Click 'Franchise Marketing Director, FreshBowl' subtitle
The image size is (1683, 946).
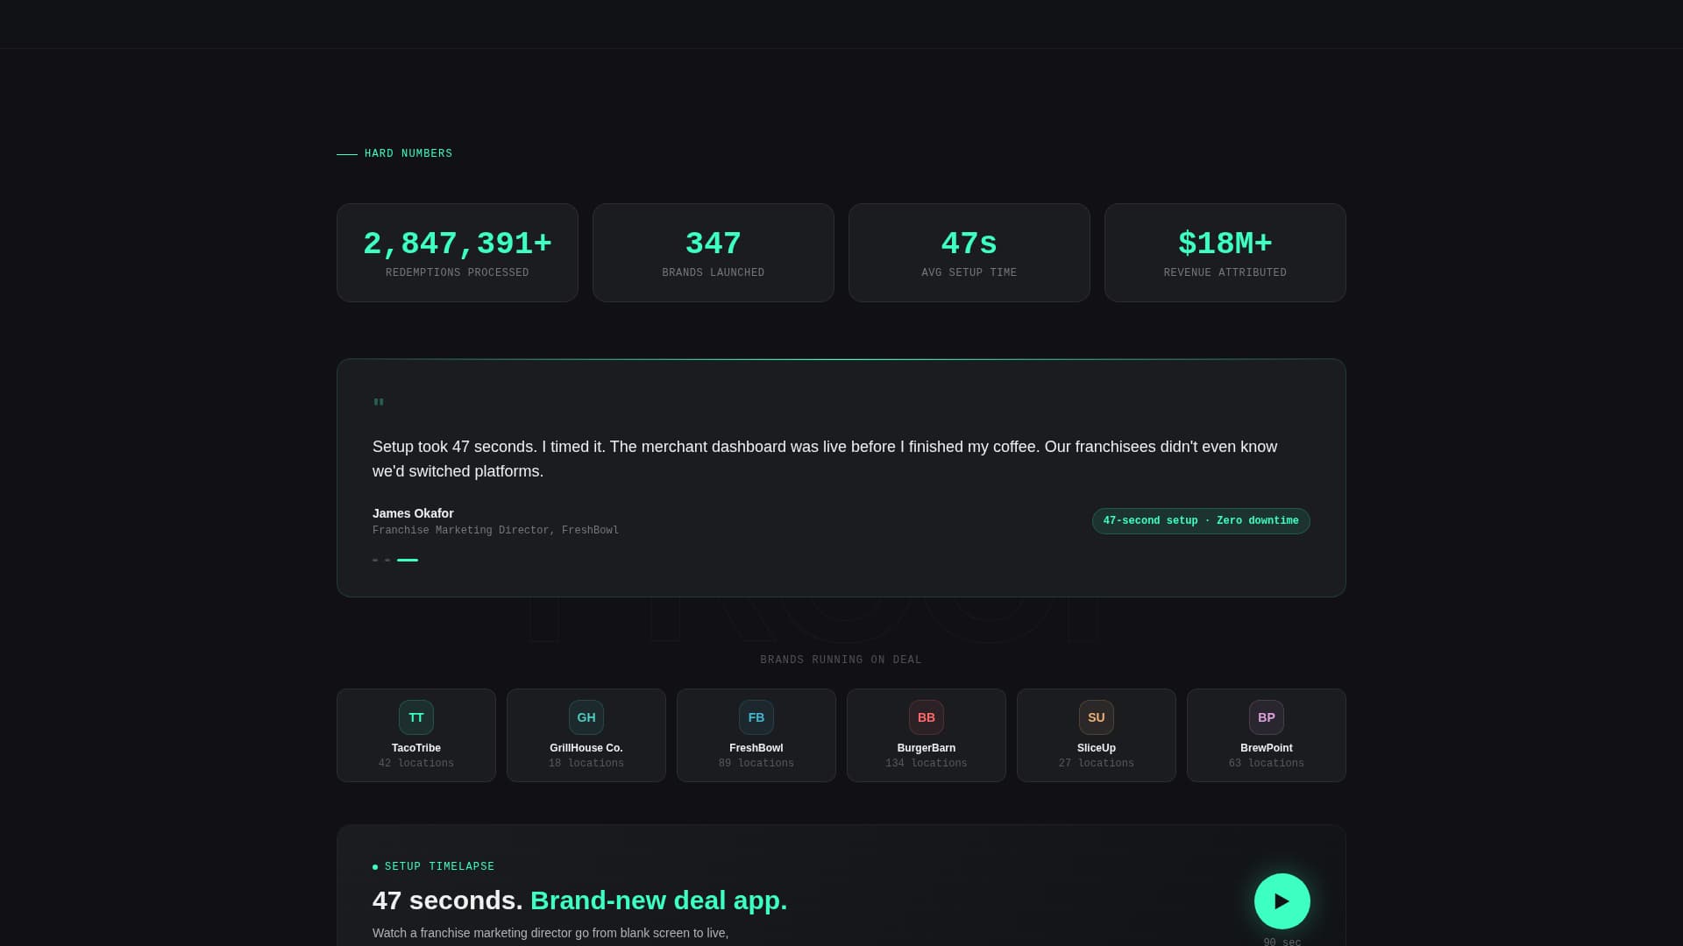pyautogui.click(x=495, y=531)
